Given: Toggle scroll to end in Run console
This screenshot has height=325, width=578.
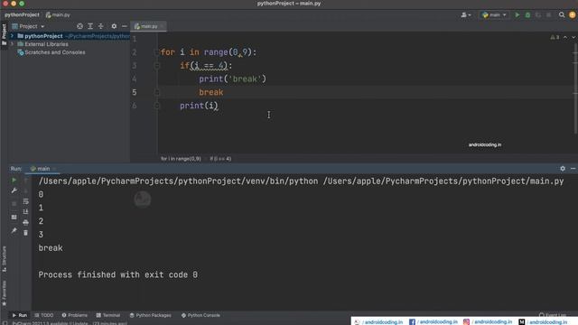Looking at the screenshot, I should point(25,211).
